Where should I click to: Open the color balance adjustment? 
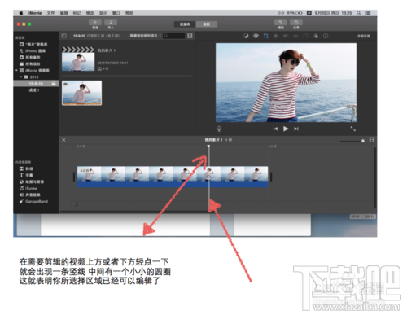pos(246,36)
